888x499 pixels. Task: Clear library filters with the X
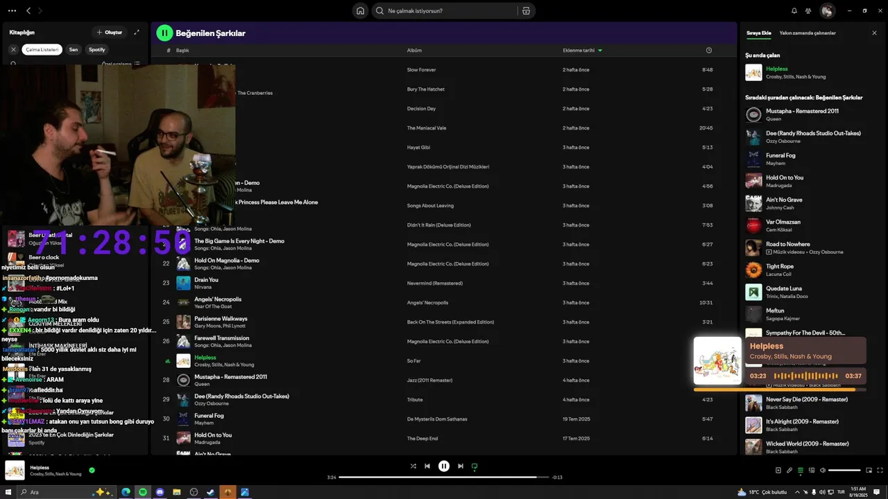(13, 49)
